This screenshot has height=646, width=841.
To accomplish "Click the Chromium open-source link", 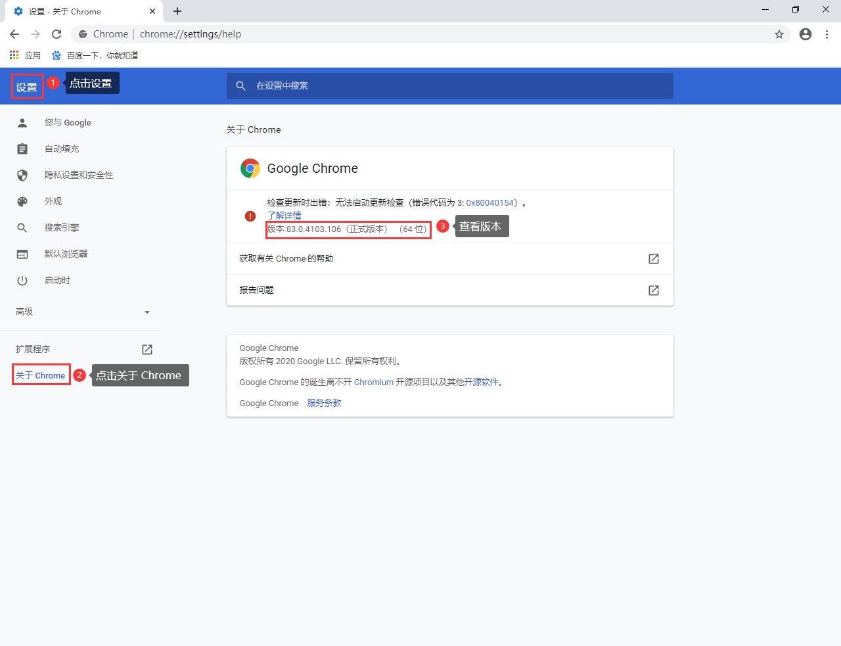I will [374, 382].
